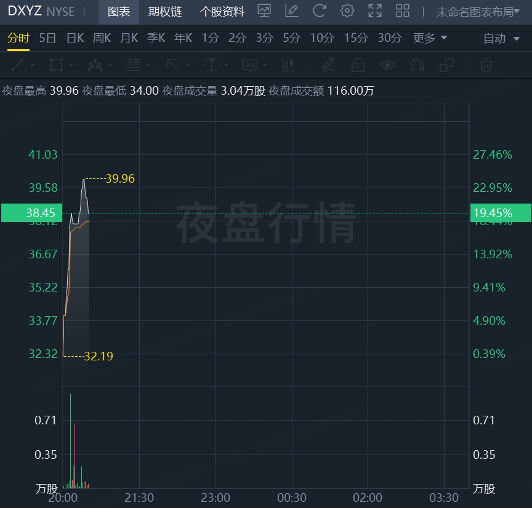The image size is (532, 508).
Task: Toggle the lock drawings icon
Action: pyautogui.click(x=358, y=65)
